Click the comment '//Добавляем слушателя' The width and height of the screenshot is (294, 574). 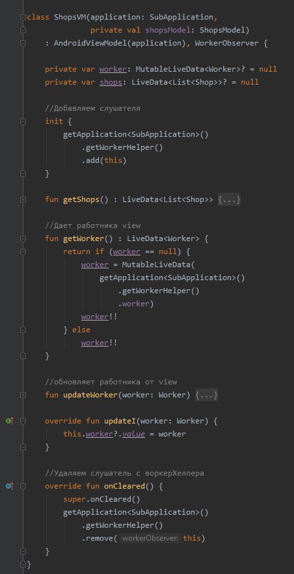click(92, 108)
